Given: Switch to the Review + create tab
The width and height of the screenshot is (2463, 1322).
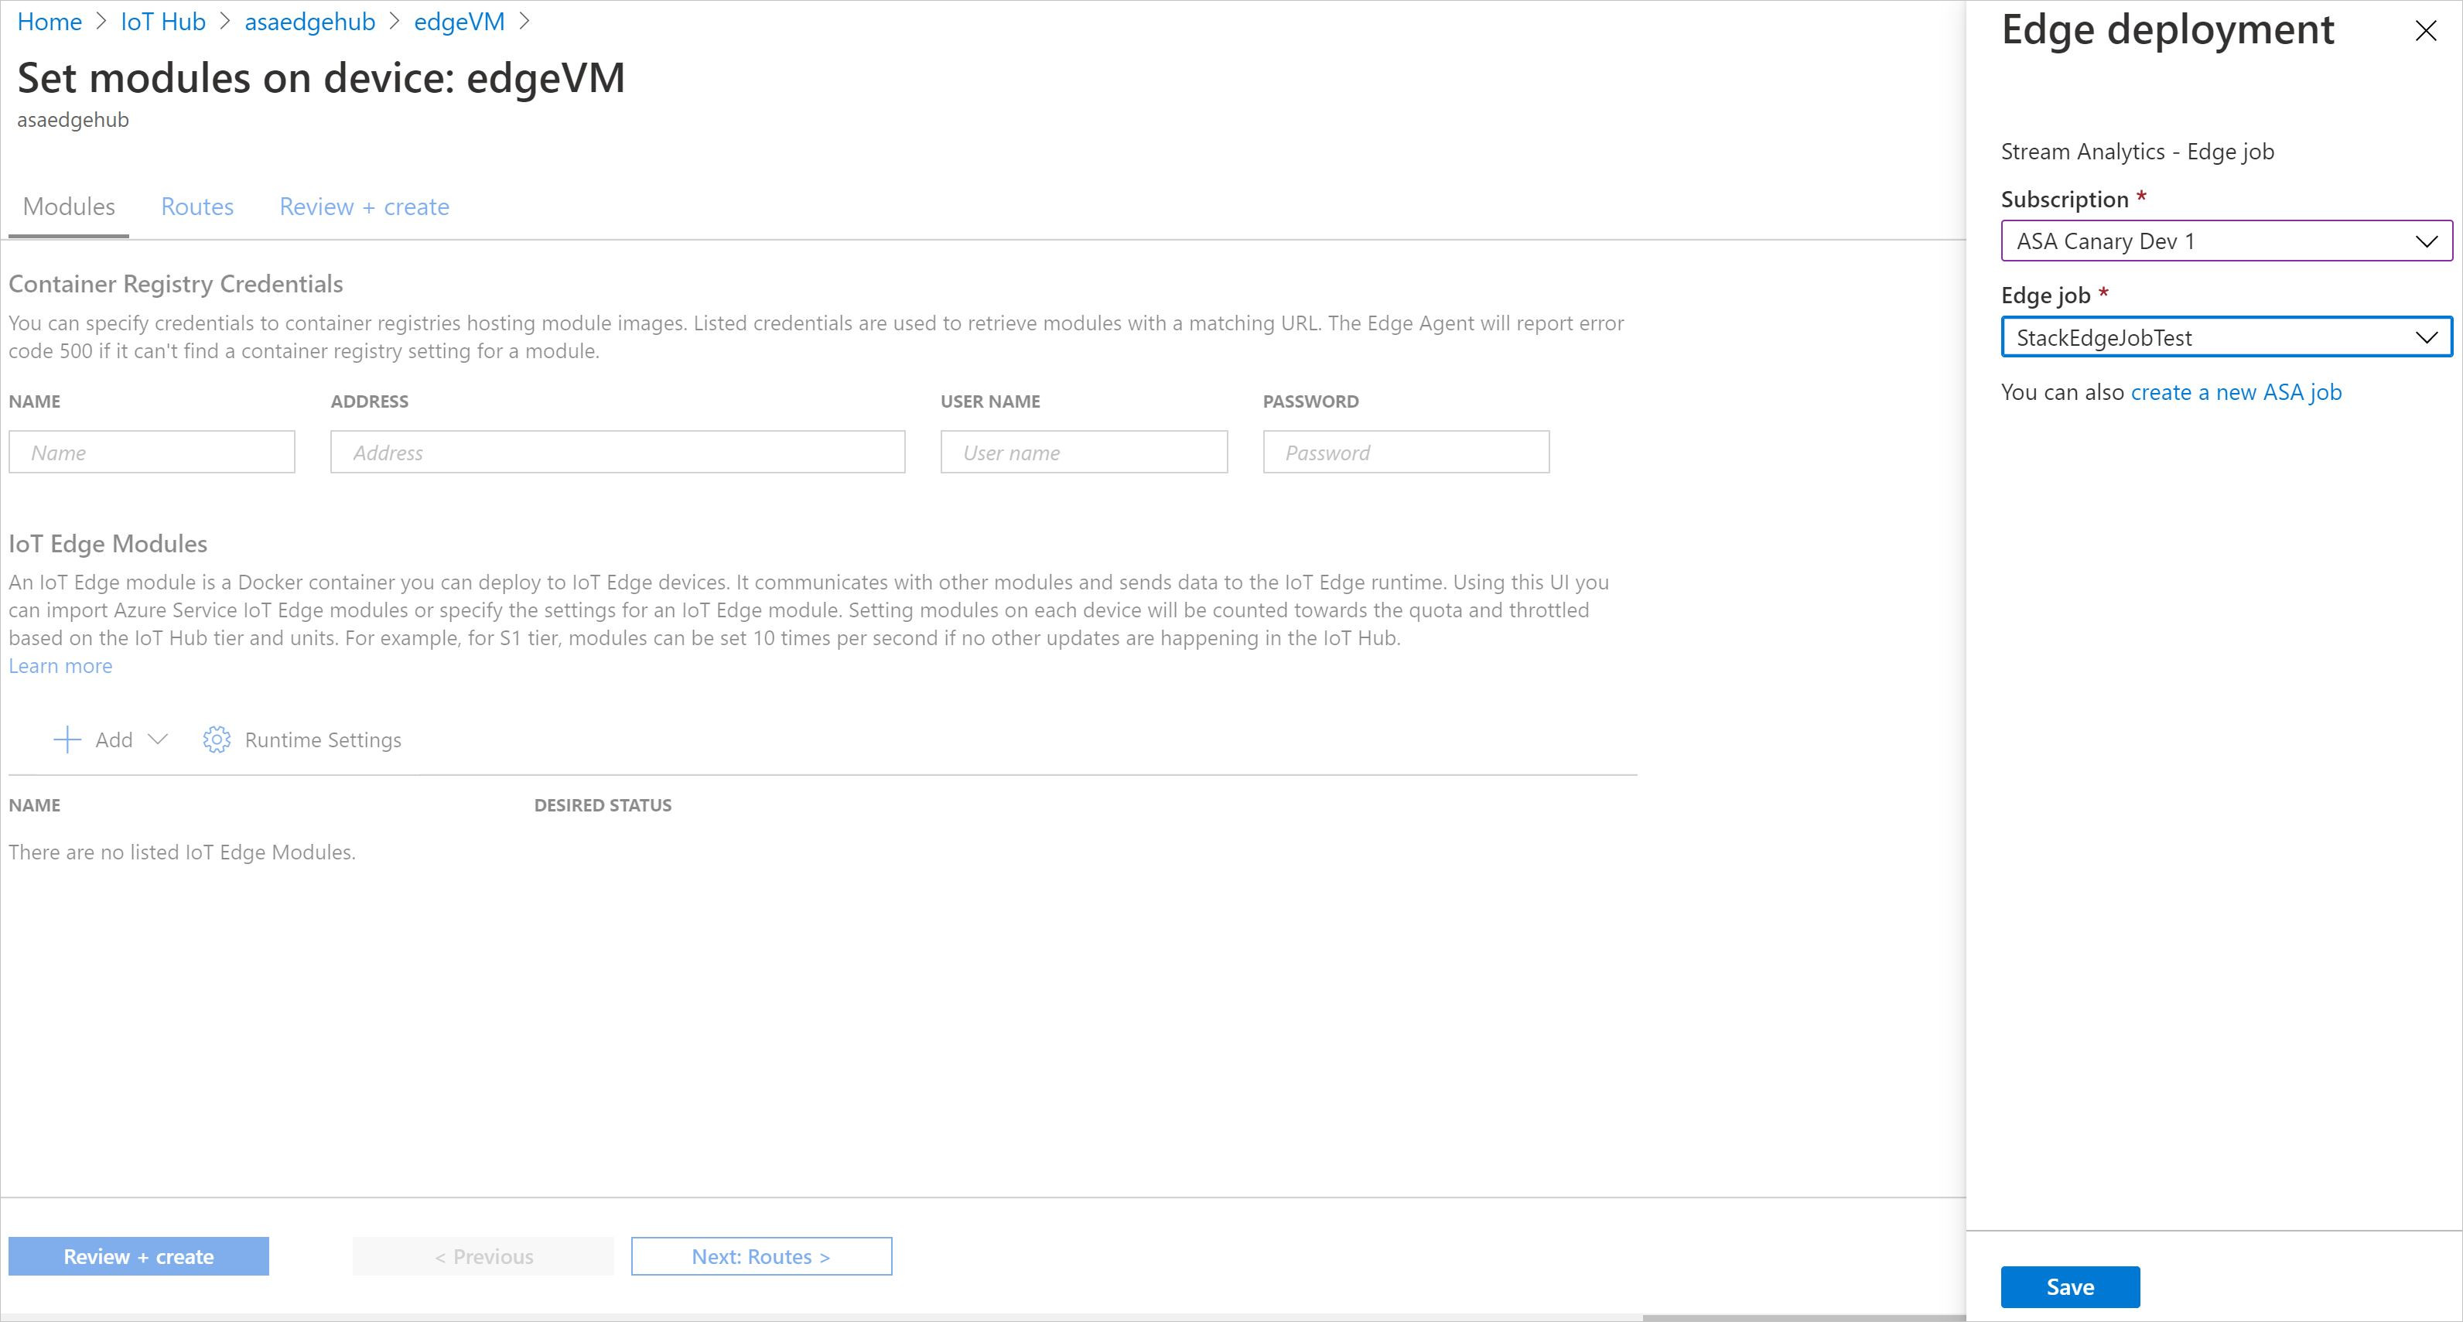Looking at the screenshot, I should (364, 207).
